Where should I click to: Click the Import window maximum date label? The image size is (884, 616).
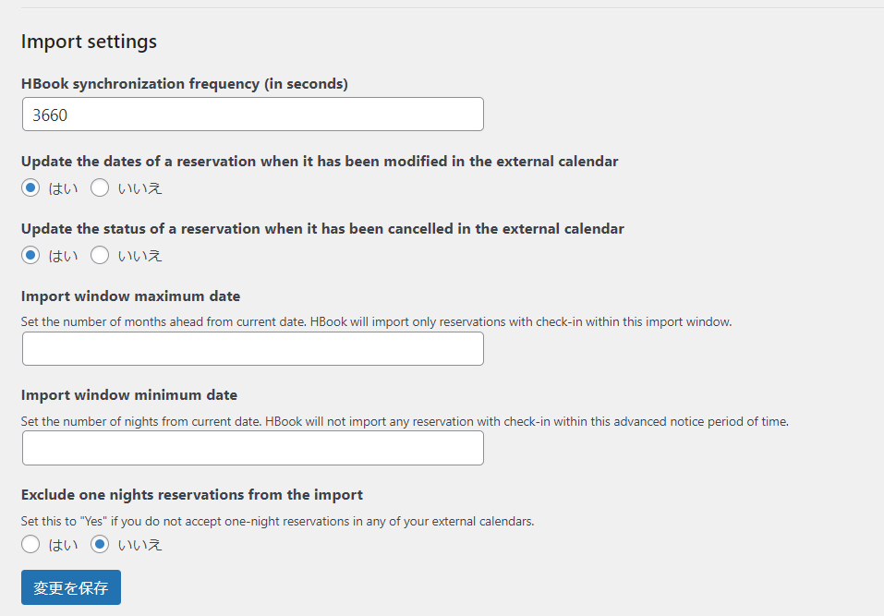(131, 296)
